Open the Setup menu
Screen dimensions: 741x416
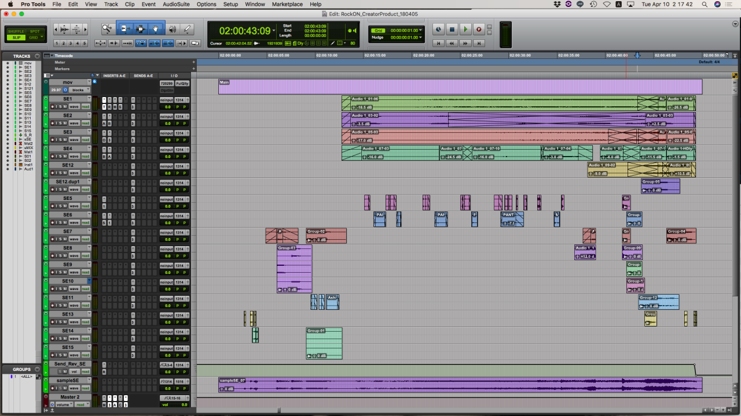point(230,4)
